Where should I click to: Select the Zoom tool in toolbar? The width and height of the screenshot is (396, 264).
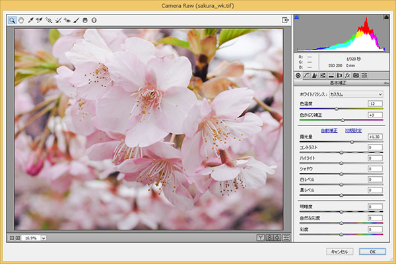pos(13,20)
